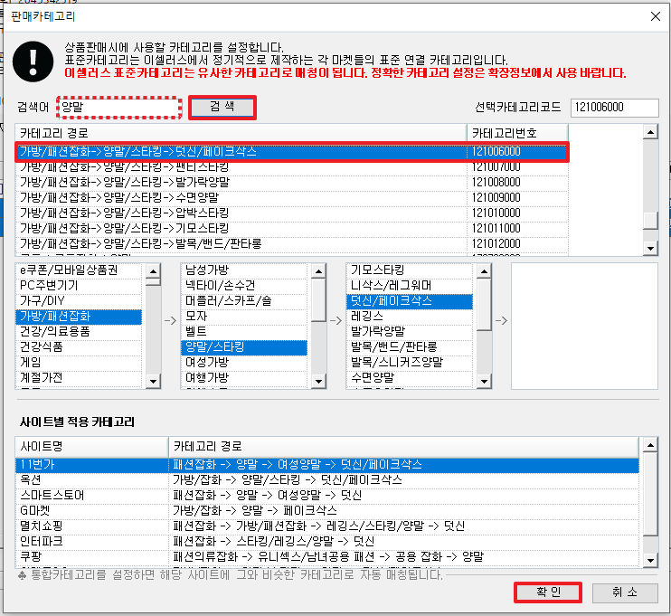Click the 검색 search button

point(222,107)
